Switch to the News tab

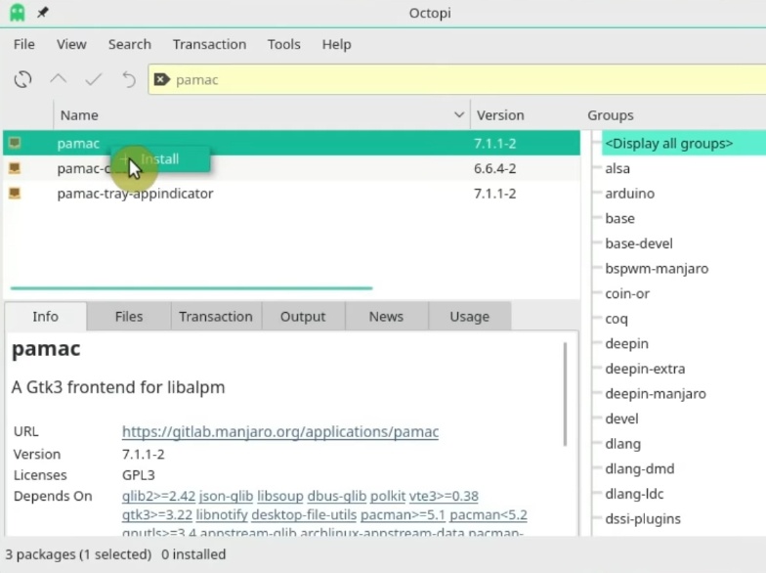click(x=386, y=317)
